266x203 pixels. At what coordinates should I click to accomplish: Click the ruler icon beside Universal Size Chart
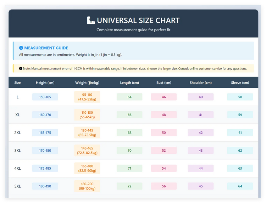point(91,21)
